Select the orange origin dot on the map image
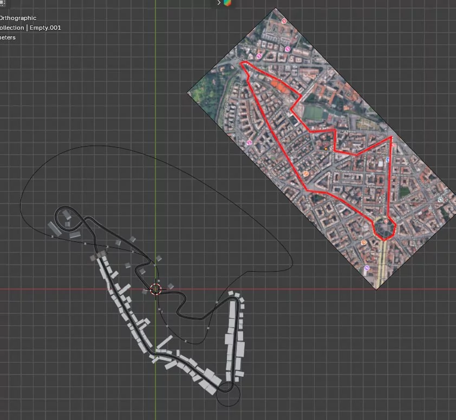The width and height of the screenshot is (456, 420). [325, 148]
